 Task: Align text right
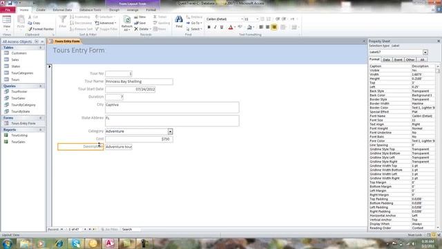[x=274, y=27]
